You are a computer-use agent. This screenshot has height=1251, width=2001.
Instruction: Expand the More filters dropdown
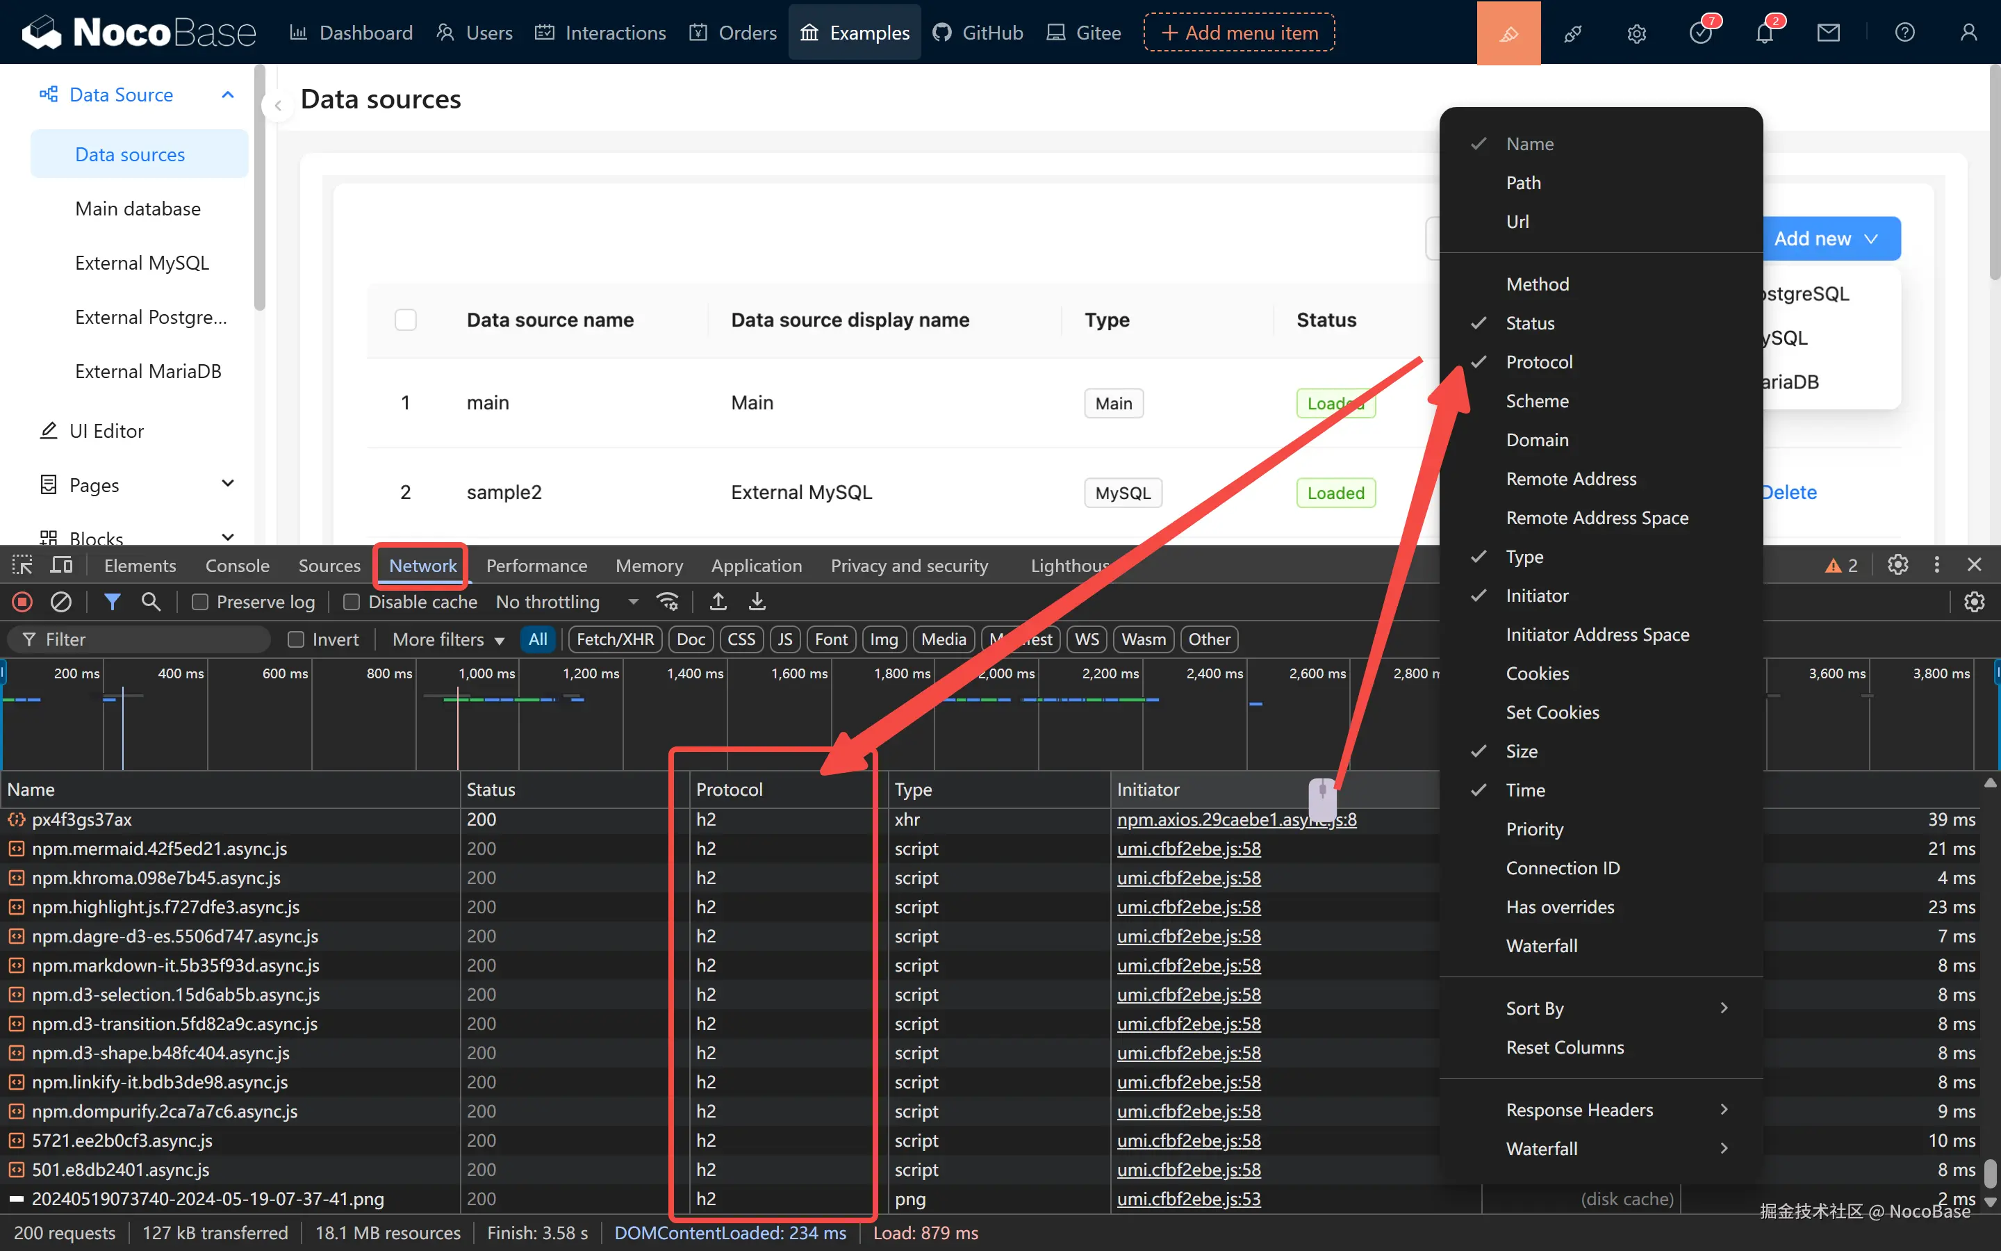447,639
